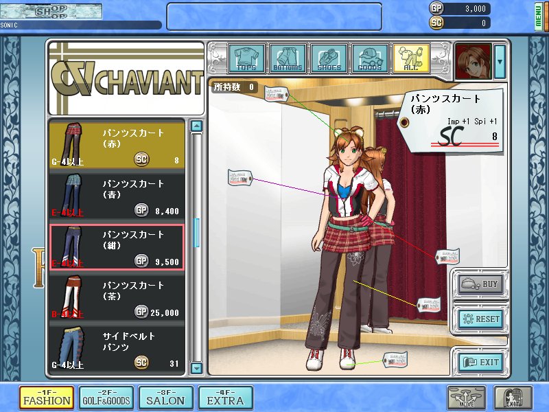The image size is (549, 412).
Task: Click the large item info price tag
Action: 452,121
